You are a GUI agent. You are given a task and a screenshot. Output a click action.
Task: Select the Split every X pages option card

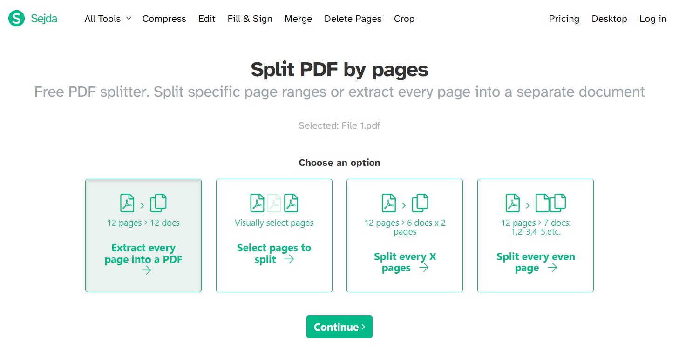pos(404,235)
